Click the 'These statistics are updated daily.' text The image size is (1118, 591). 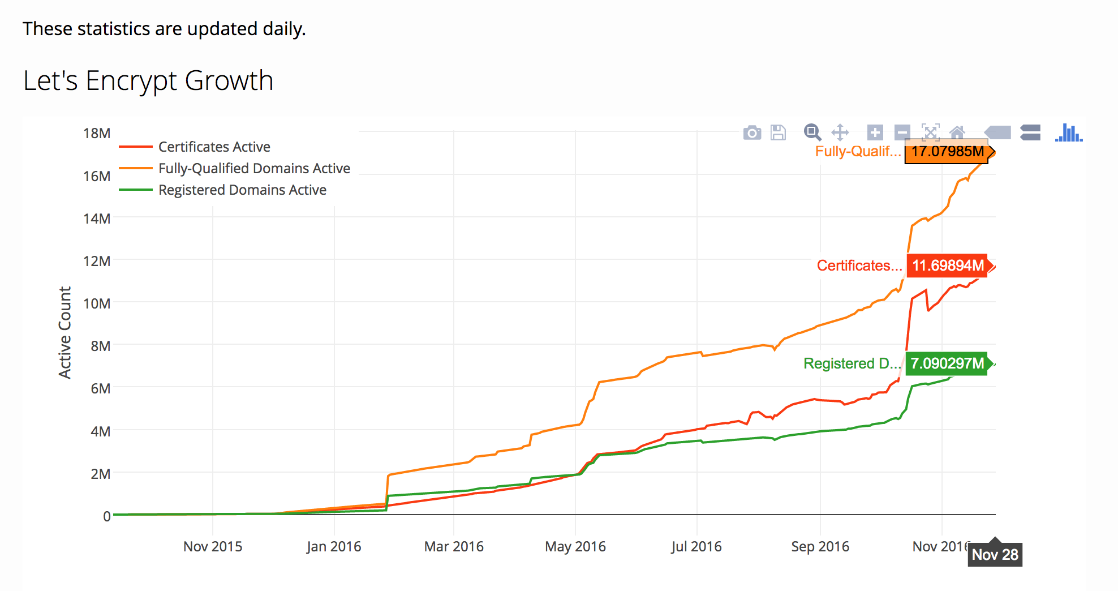pos(164,28)
